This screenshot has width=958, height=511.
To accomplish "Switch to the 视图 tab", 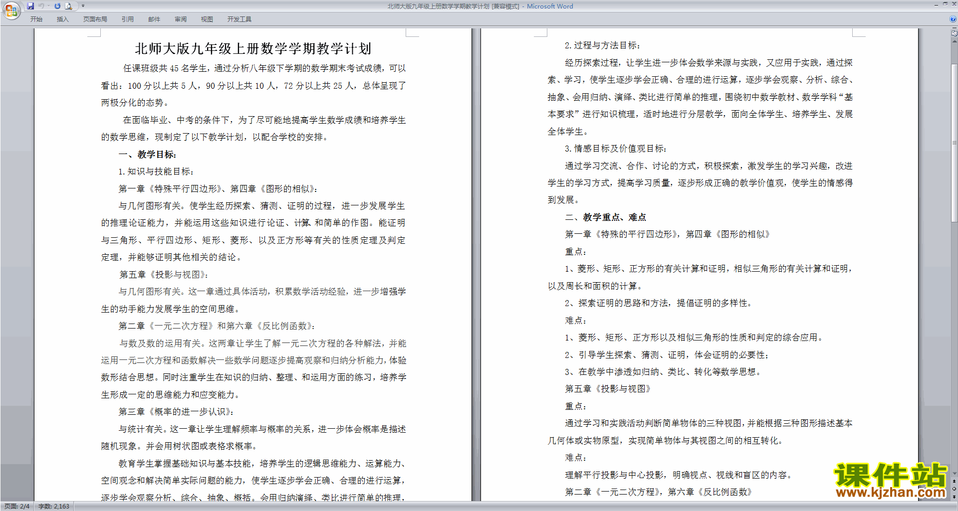I will pyautogui.click(x=207, y=19).
